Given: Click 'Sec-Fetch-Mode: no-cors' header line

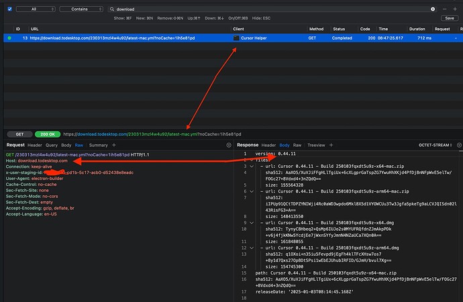Looking at the screenshot, I should point(32,197).
